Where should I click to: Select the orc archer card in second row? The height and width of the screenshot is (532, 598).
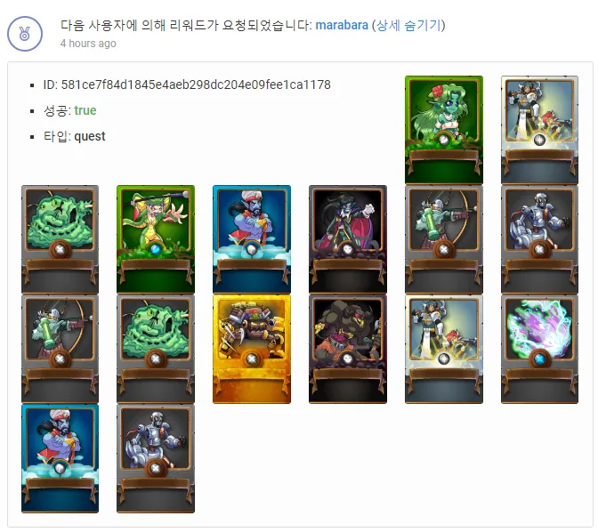[x=444, y=239]
